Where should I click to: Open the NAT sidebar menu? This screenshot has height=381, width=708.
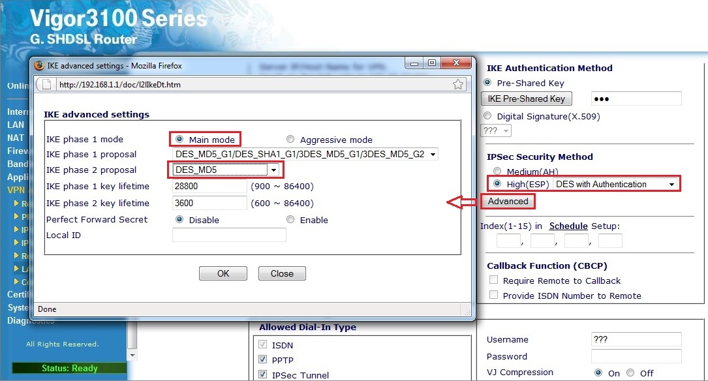coord(16,138)
